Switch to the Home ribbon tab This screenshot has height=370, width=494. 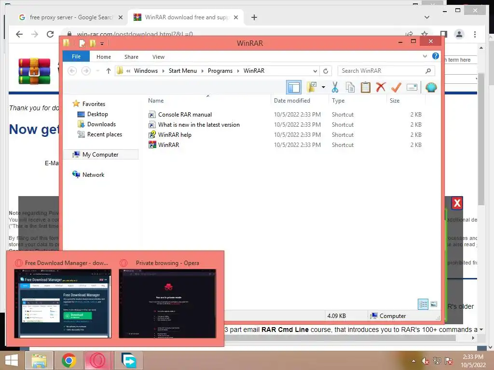104,57
